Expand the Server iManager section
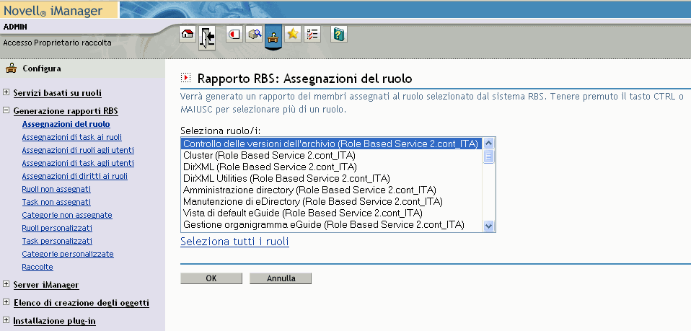Image resolution: width=691 pixels, height=331 pixels. pyautogui.click(x=6, y=284)
